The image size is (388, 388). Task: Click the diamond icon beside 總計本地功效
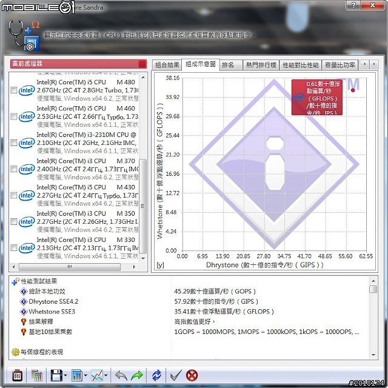pos(24,292)
